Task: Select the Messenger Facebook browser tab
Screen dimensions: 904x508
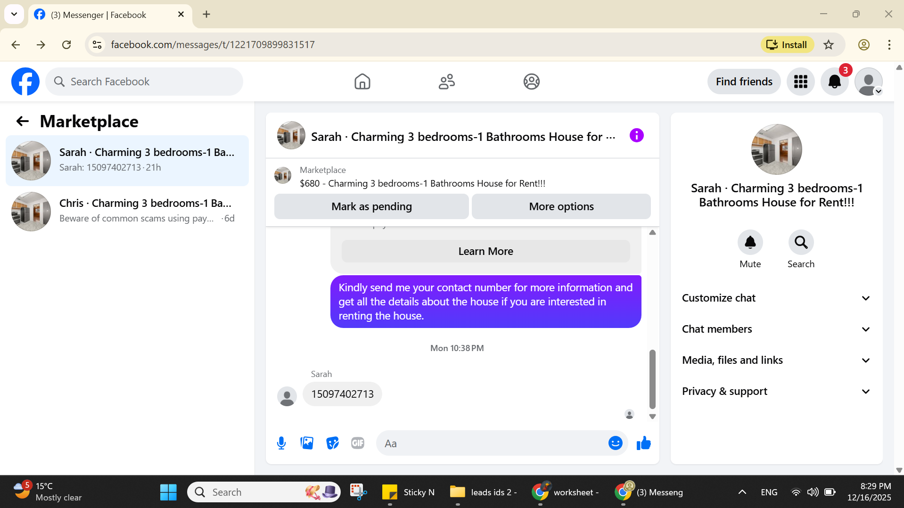Action: [x=110, y=15]
